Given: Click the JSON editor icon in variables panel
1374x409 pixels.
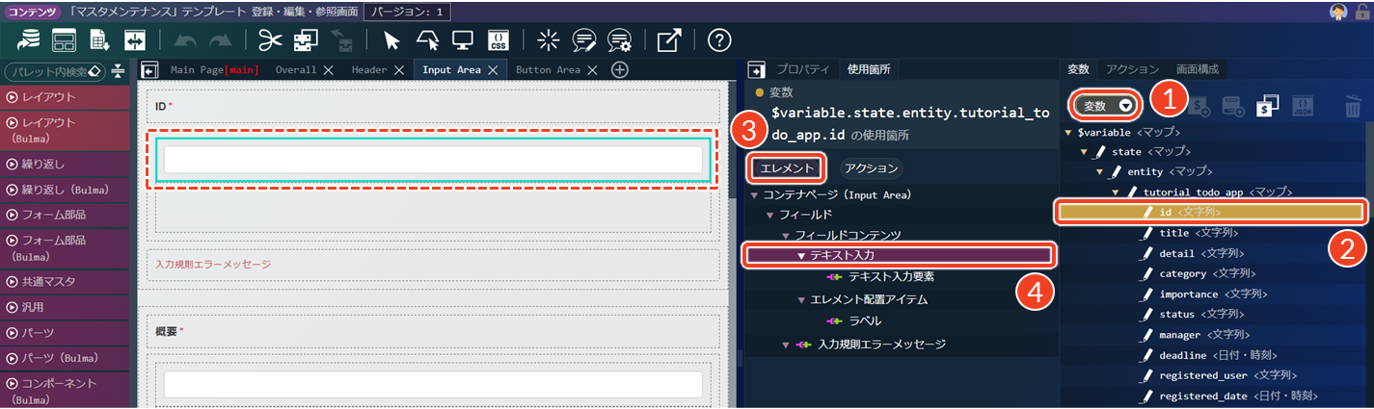Looking at the screenshot, I should (x=1302, y=106).
